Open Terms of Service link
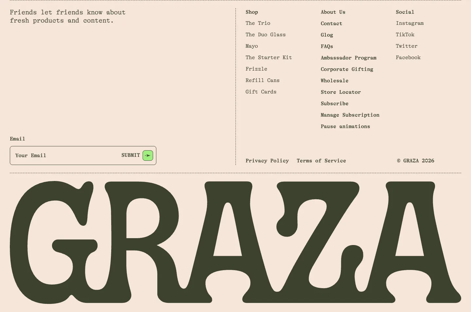 [321, 161]
